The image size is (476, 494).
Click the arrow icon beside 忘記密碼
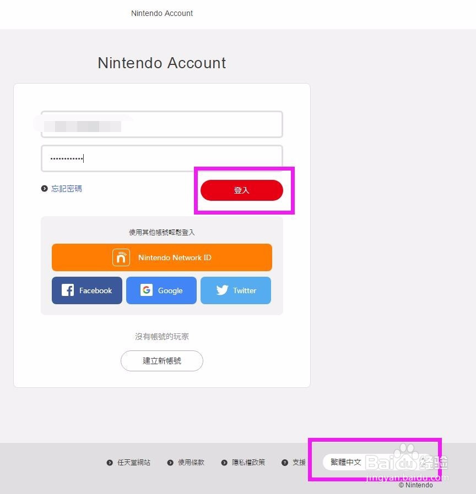45,188
